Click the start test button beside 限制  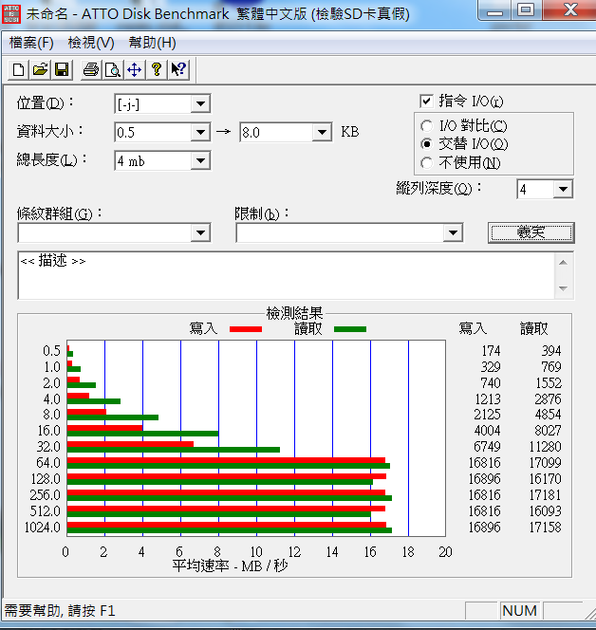[x=531, y=232]
